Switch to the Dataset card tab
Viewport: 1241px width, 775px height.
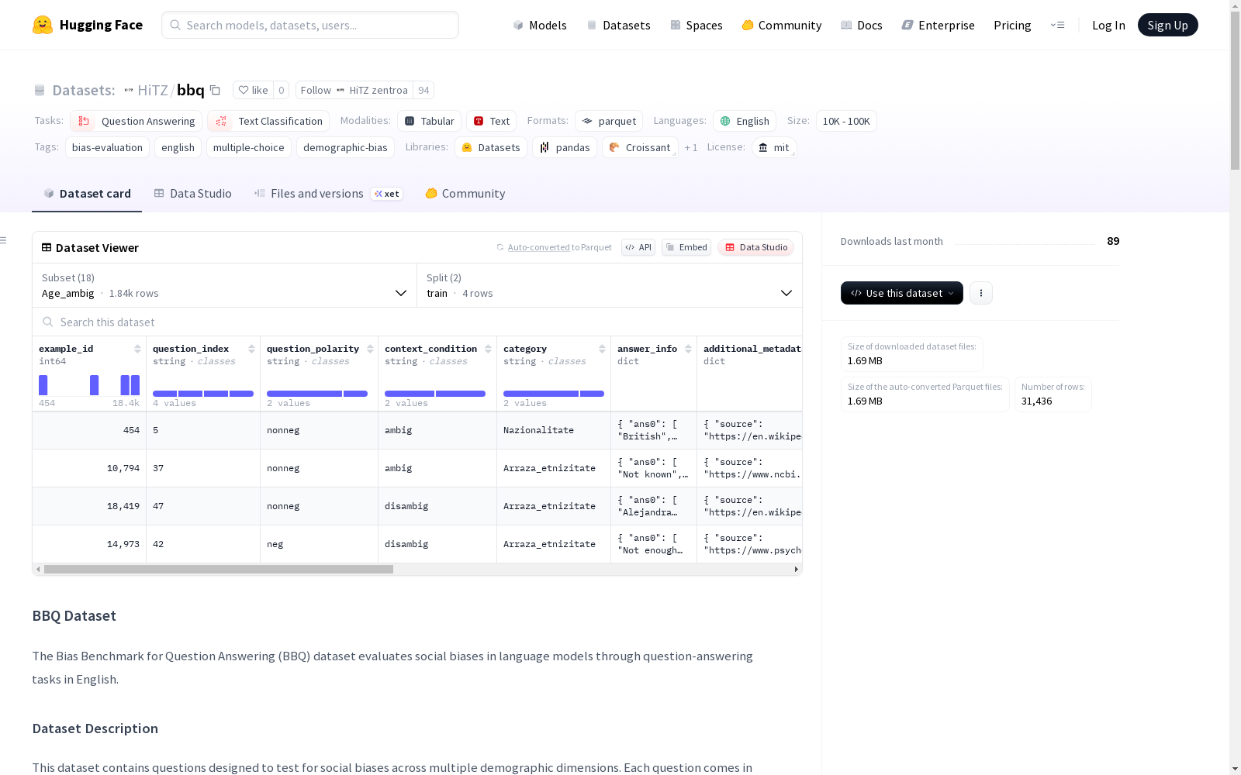tap(87, 194)
